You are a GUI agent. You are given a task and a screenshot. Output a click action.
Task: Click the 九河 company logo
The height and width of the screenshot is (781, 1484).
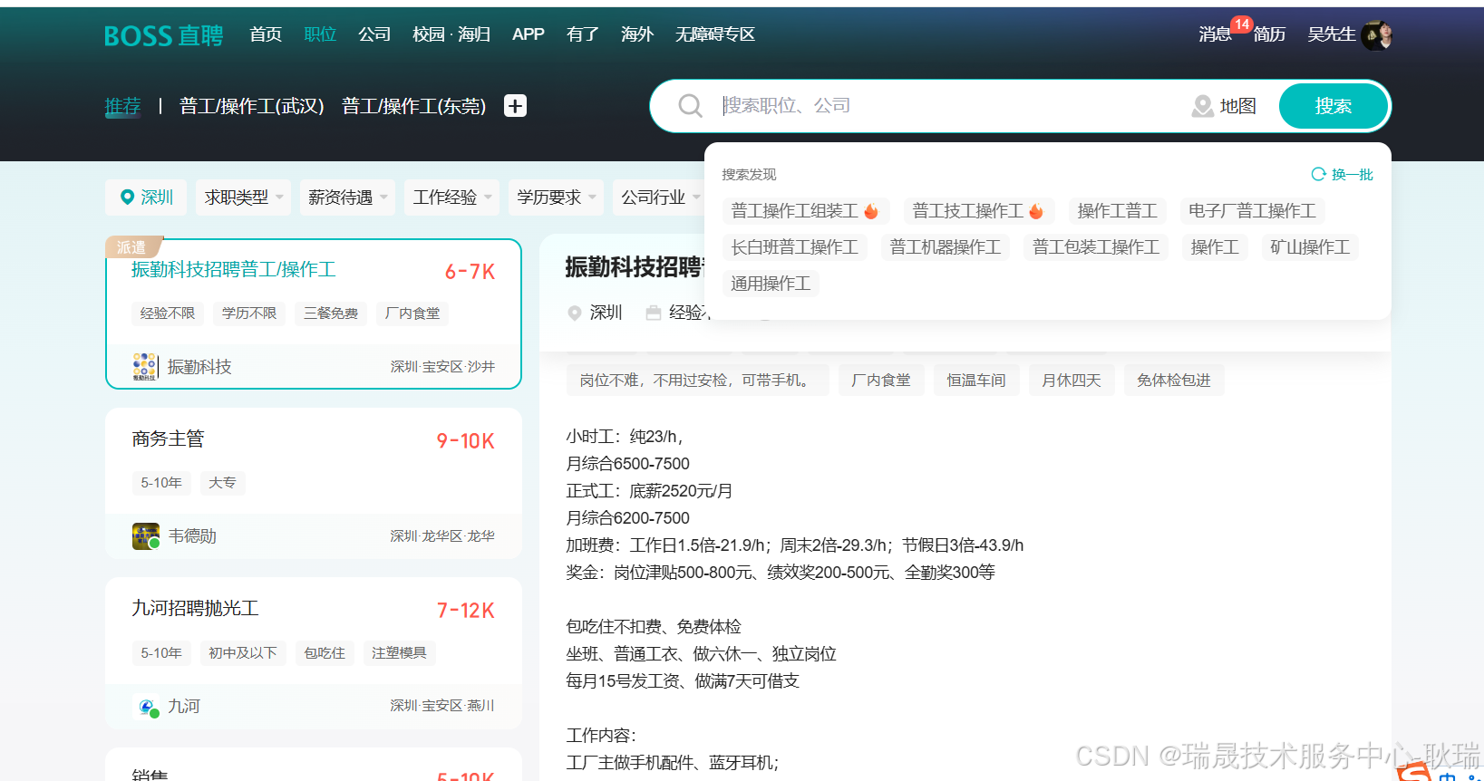(146, 707)
